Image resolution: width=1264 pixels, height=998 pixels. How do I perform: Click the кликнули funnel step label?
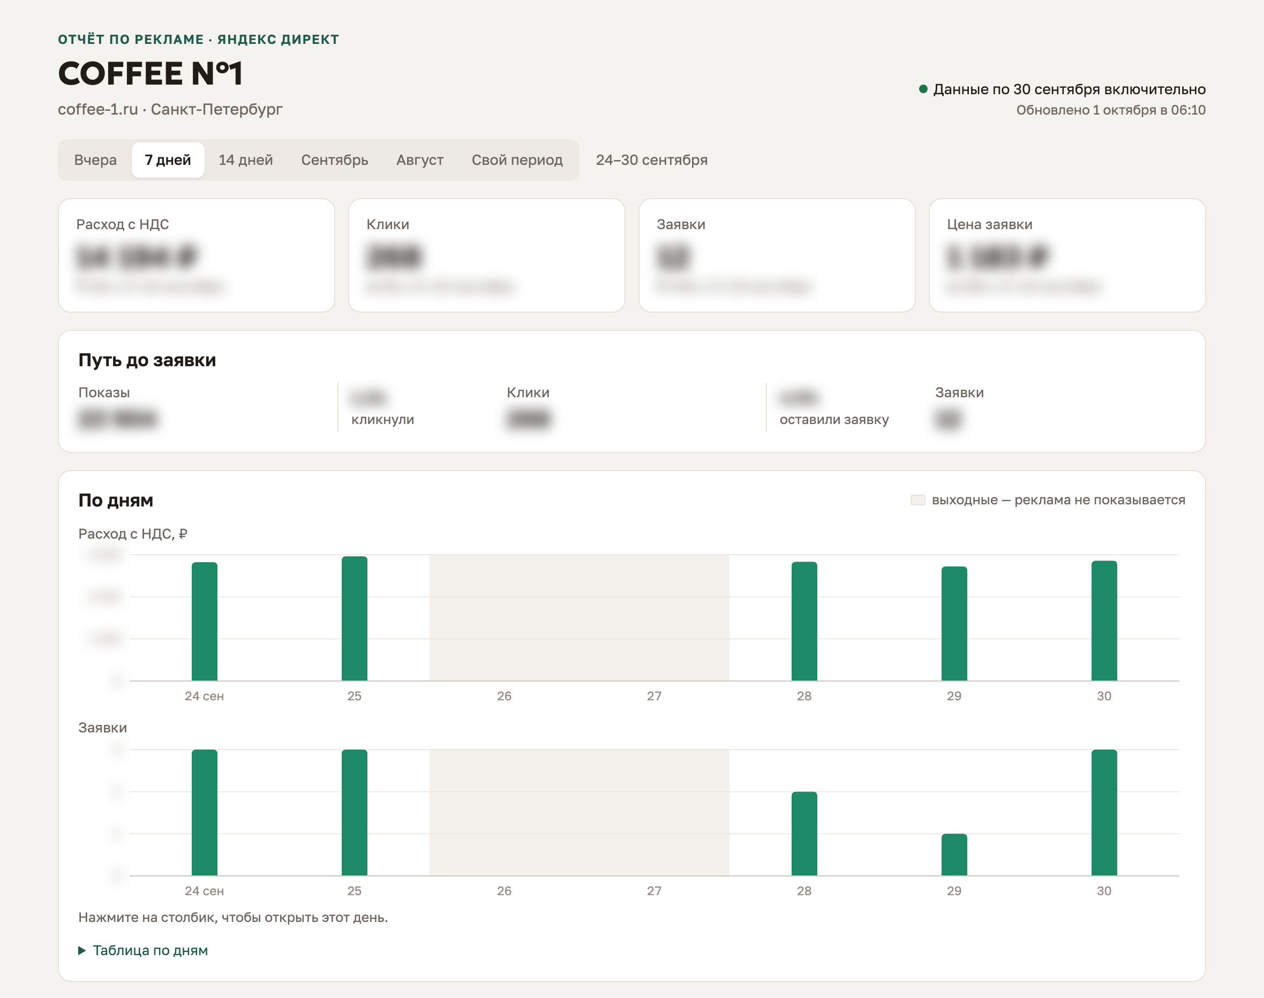coord(383,420)
